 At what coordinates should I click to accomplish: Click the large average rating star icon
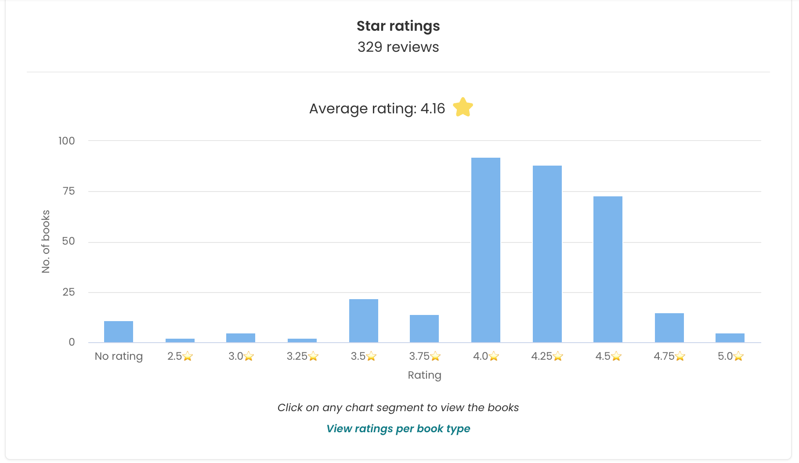(x=463, y=107)
